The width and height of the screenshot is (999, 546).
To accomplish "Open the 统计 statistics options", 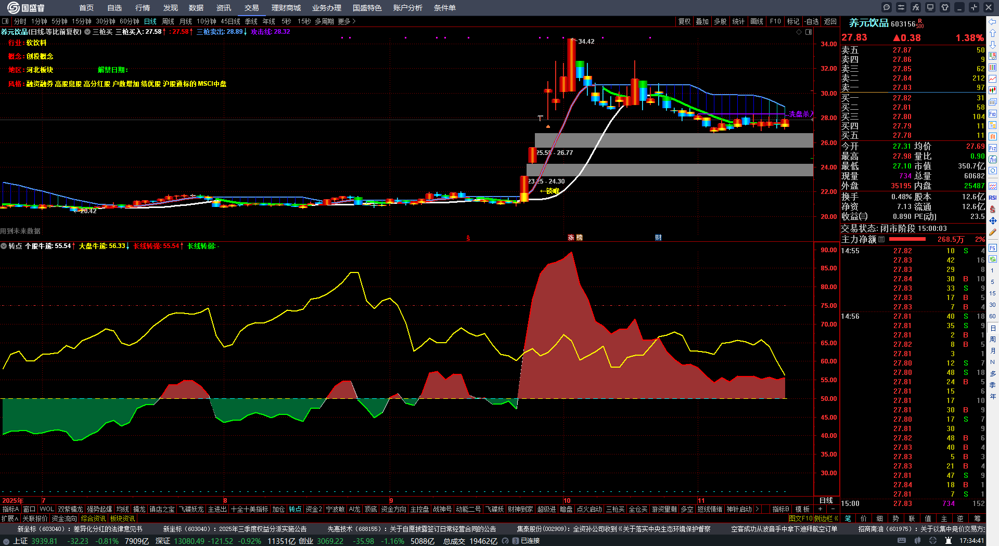I will (738, 21).
